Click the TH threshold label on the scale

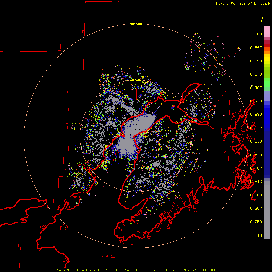pyautogui.click(x=260, y=235)
